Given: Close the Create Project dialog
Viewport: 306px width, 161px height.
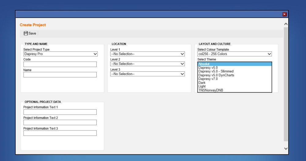Looking at the screenshot, I should click(x=284, y=14).
